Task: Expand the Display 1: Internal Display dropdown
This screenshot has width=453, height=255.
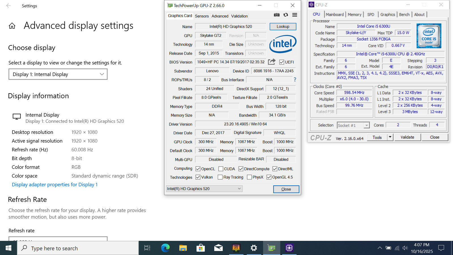Action: (58, 74)
